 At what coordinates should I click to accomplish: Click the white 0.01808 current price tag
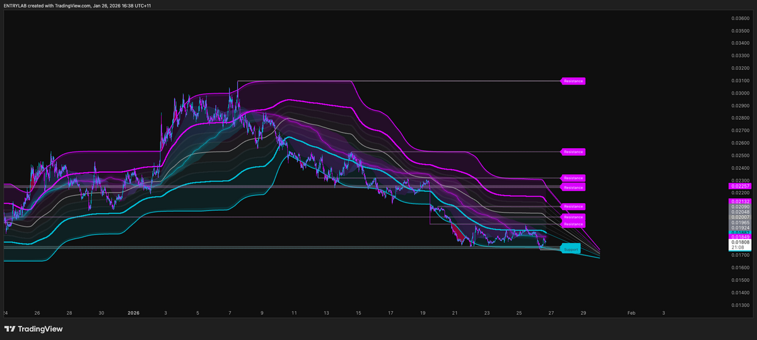(x=740, y=242)
